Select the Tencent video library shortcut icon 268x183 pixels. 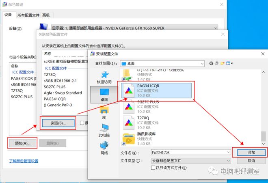pyautogui.click(x=129, y=139)
